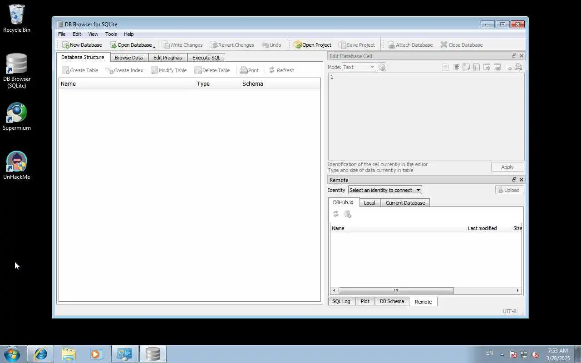Screen dimensions: 581x363
Task: Open the Help menu
Action: point(129,34)
